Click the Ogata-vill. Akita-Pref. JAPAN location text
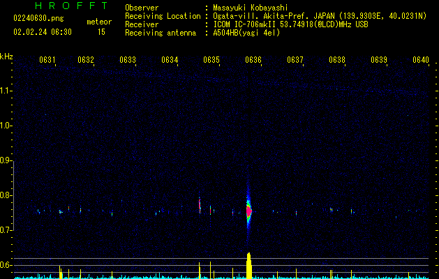Screen dimensions: 439x279 click(x=320, y=16)
